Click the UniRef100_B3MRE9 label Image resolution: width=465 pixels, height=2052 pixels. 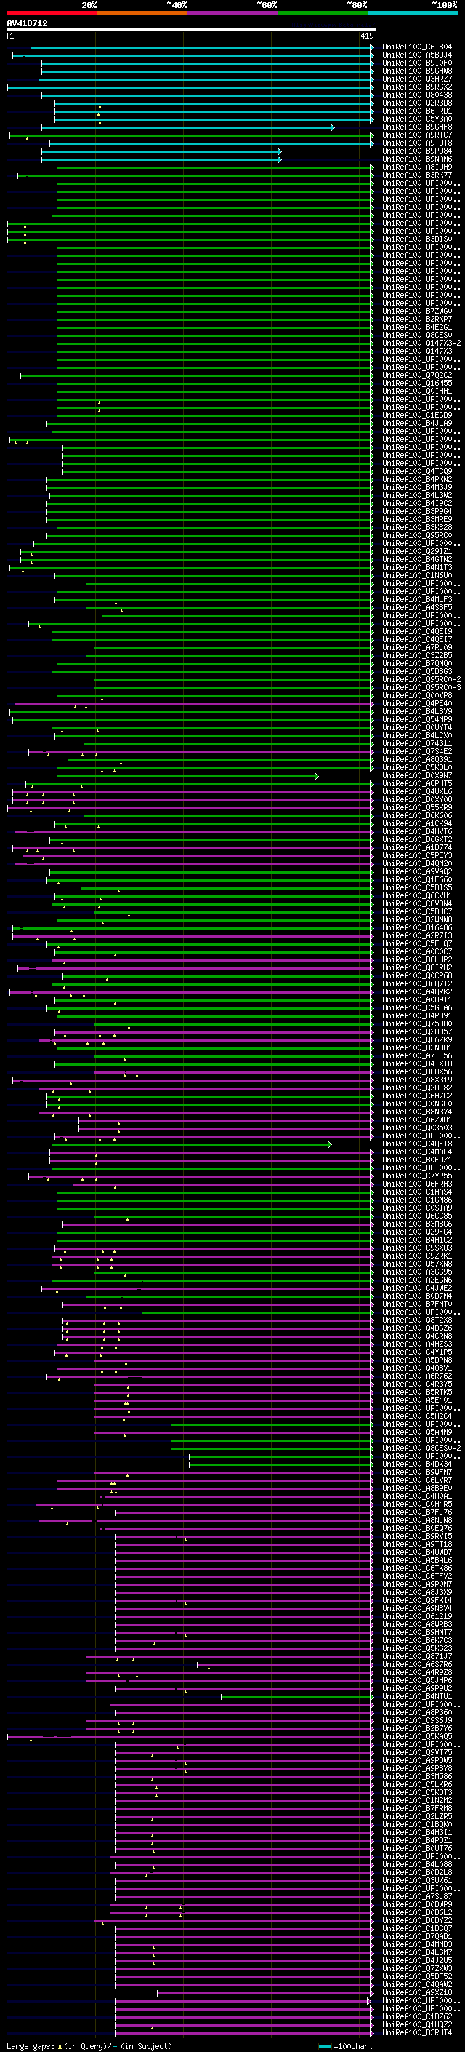pos(417,520)
